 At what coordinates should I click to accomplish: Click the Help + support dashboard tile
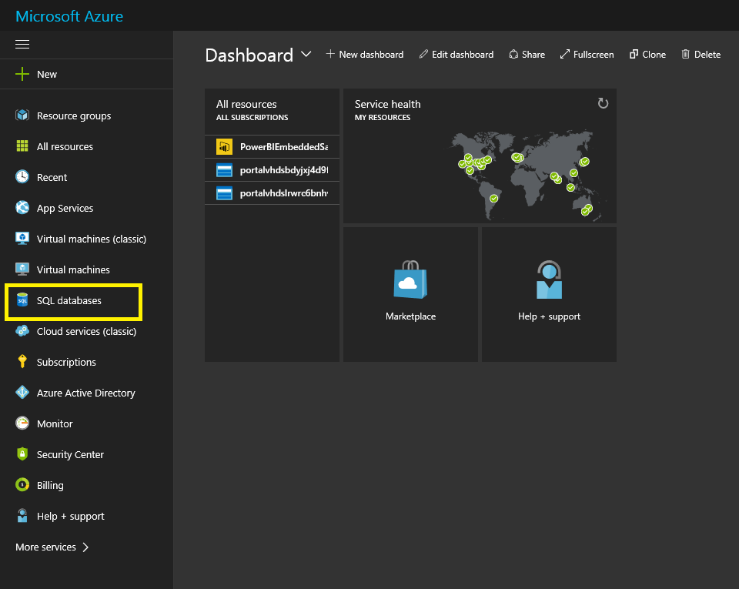coord(549,293)
